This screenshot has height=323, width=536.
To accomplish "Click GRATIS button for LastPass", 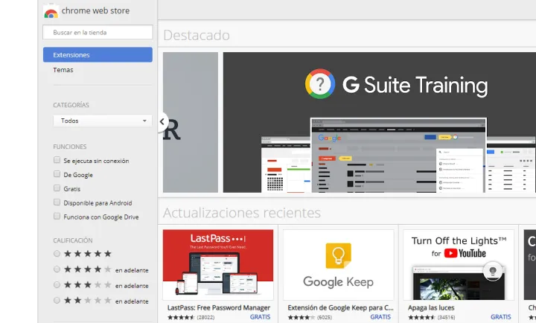I will [260, 317].
